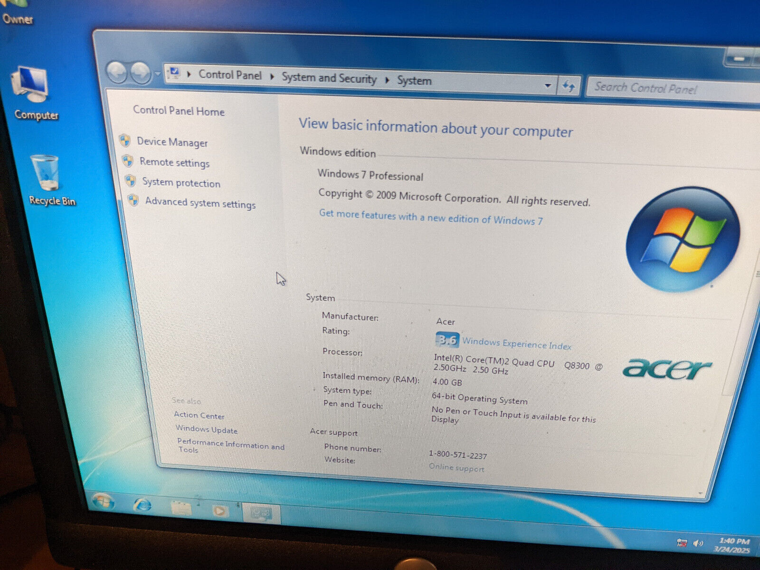Viewport: 760px width, 570px height.
Task: Open the Computer desktop icon
Action: click(x=33, y=94)
